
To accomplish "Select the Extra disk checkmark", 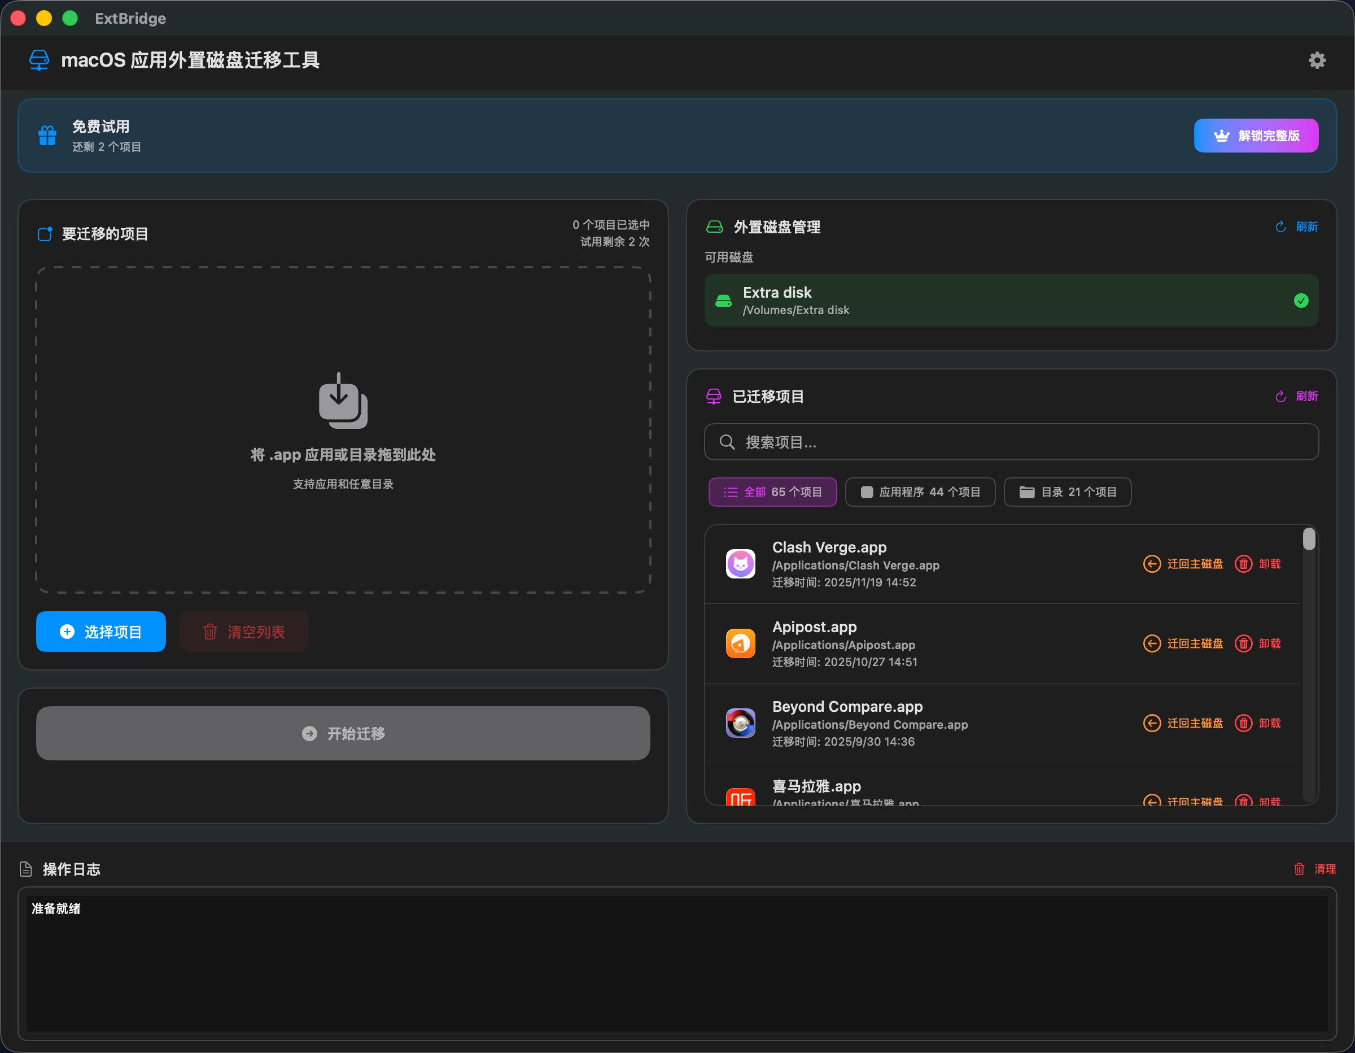I will (1300, 301).
